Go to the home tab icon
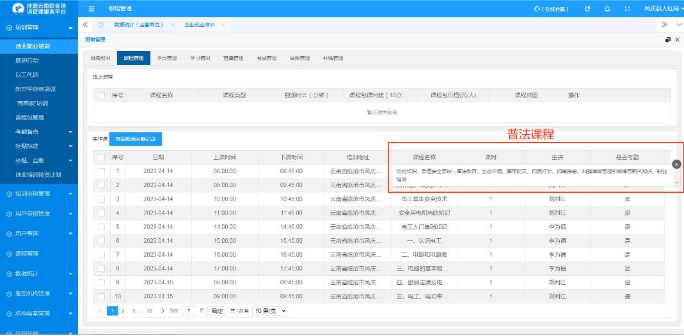The width and height of the screenshot is (684, 336). click(101, 24)
